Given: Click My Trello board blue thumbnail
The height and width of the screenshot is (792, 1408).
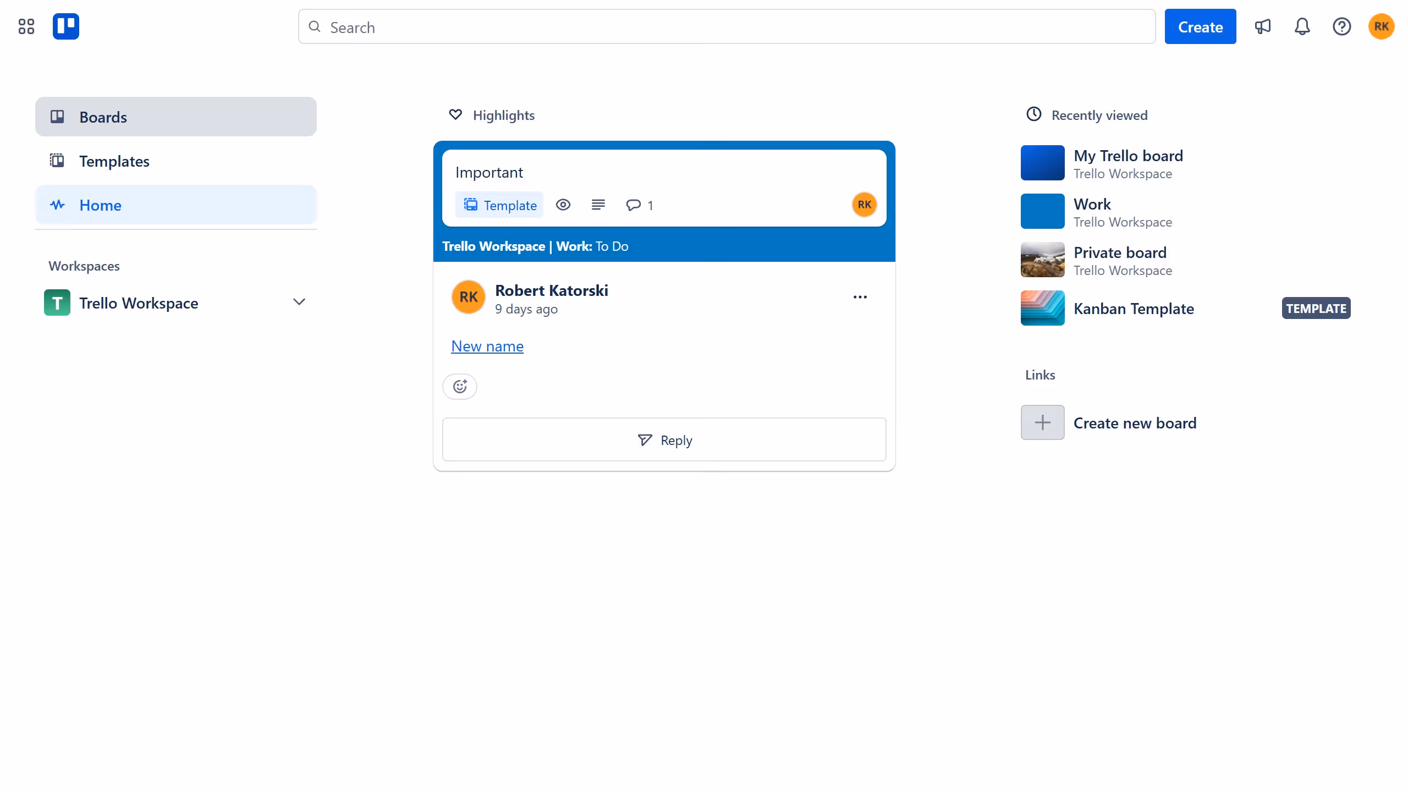Looking at the screenshot, I should coord(1043,163).
